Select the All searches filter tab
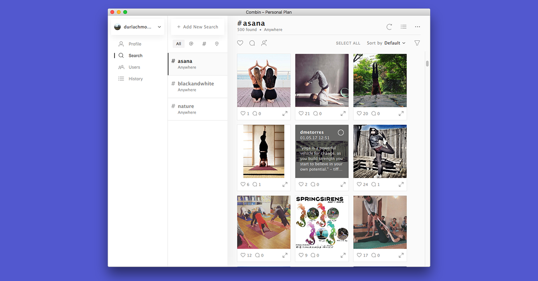This screenshot has height=281, width=538. 178,44
